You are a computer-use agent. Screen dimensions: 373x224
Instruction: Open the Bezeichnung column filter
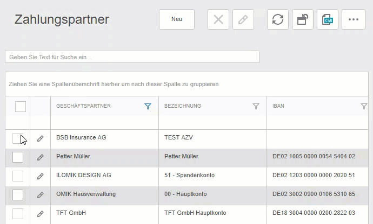pos(256,107)
